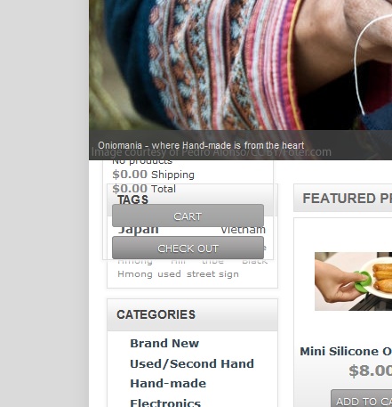
Task: Click the CATEGORIES block heading
Action: pos(156,314)
